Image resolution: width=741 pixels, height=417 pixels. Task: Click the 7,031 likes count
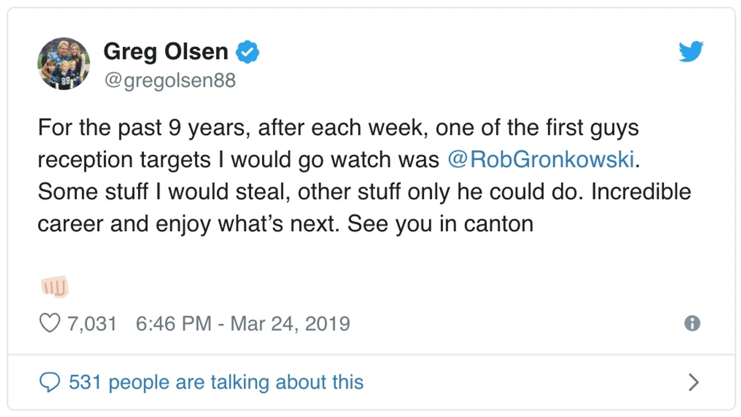pos(92,324)
